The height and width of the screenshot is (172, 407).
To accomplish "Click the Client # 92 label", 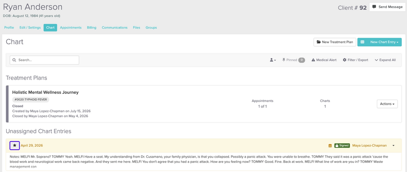I will click(x=352, y=8).
